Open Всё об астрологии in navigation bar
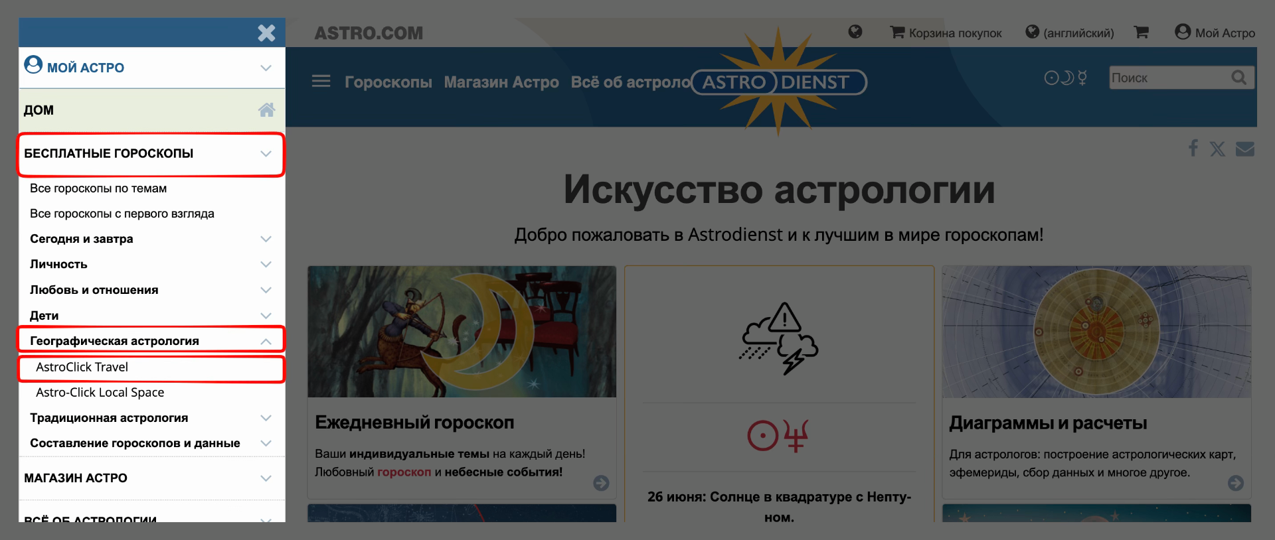This screenshot has width=1275, height=540. coord(631,82)
